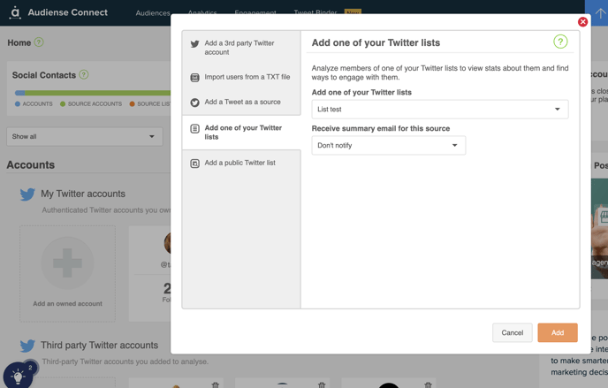Click the ACCOUNTS legend label
This screenshot has height=388, width=608.
[37, 104]
